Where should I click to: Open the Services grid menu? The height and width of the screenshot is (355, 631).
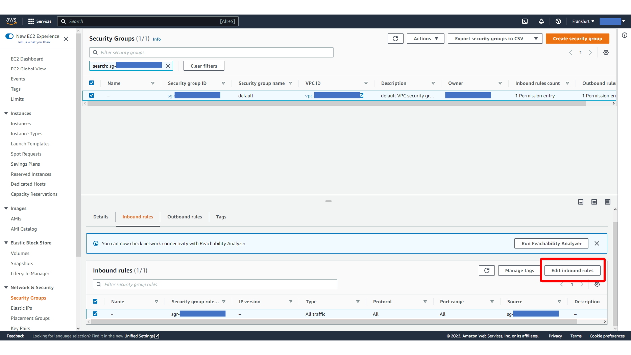40,21
